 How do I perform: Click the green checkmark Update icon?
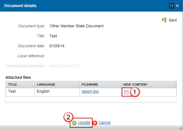click(74, 123)
